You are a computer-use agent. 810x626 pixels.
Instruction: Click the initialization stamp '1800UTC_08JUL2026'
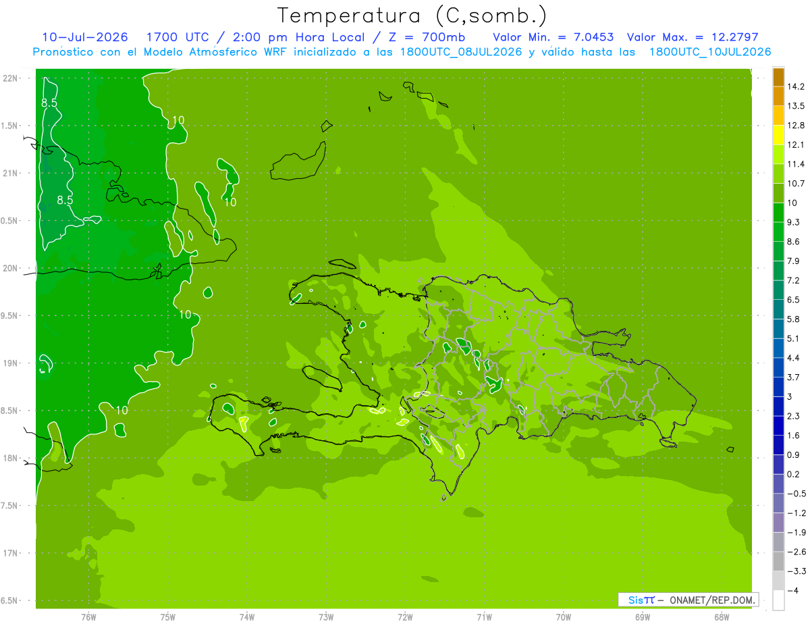coord(461,52)
